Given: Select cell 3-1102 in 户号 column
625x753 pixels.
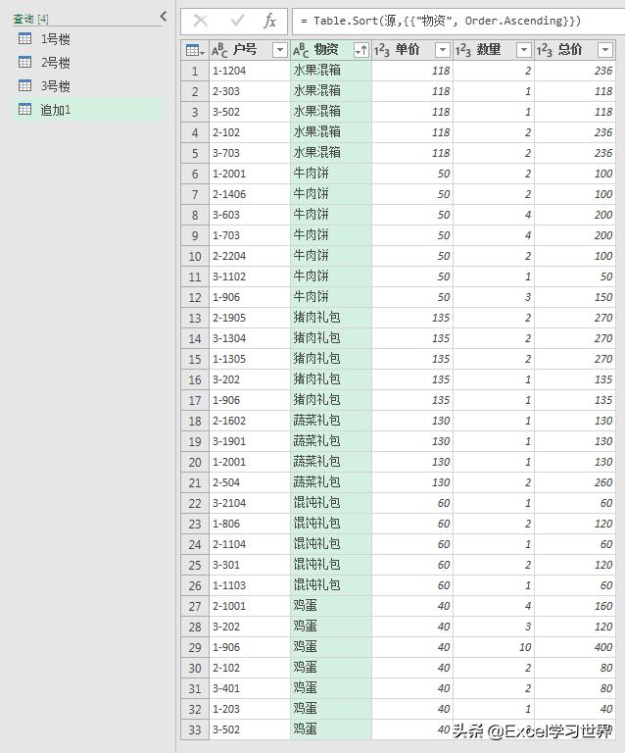Looking at the screenshot, I should click(x=250, y=276).
